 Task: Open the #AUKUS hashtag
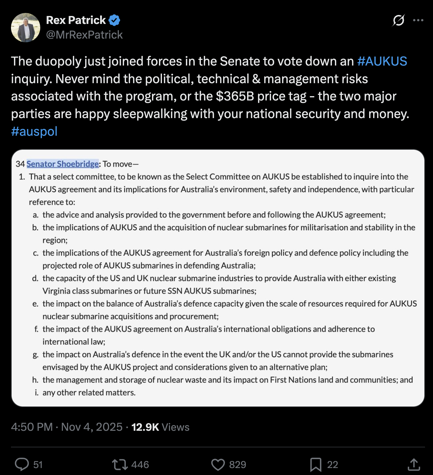click(382, 62)
